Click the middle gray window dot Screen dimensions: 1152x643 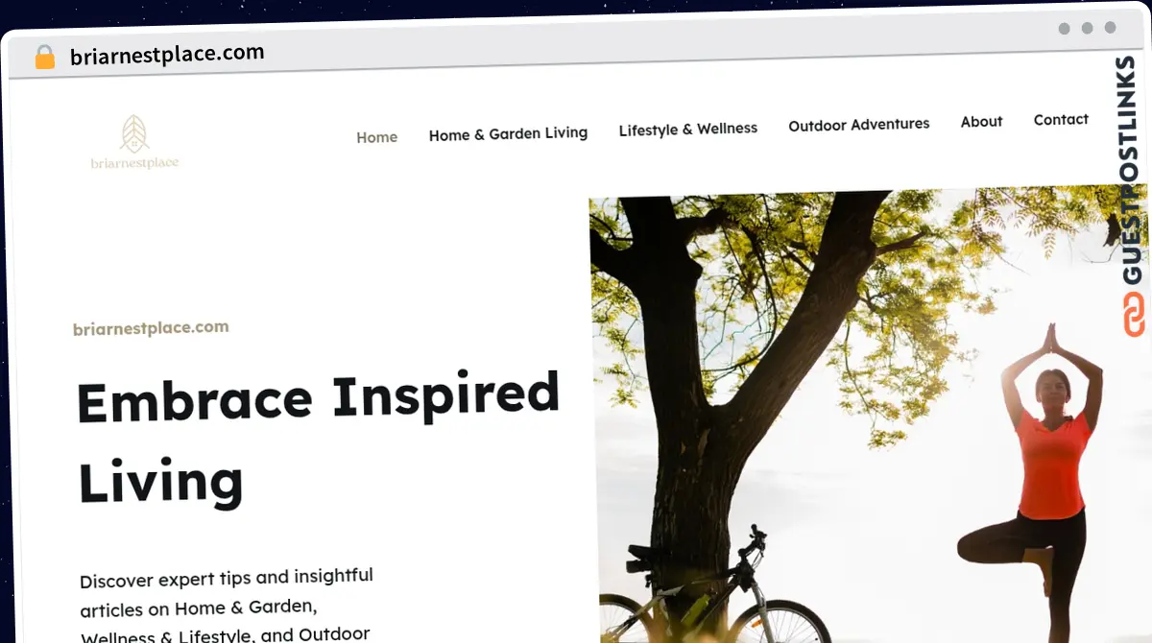[x=1087, y=29]
